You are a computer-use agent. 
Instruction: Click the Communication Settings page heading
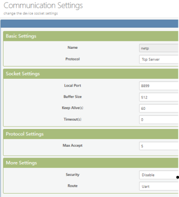coord(43,6)
